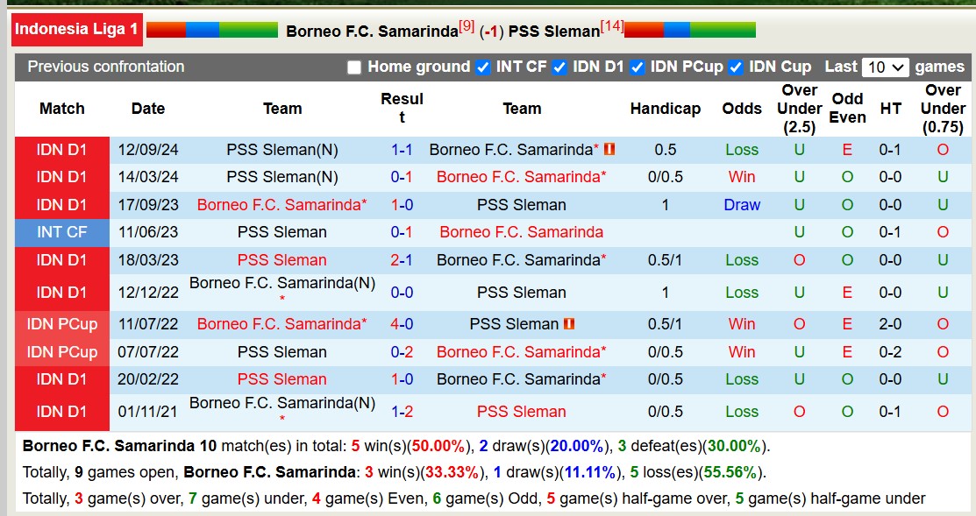Click the left team form color bar

tap(211, 30)
